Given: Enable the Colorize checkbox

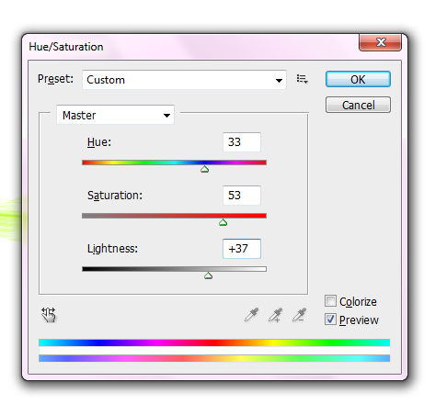Looking at the screenshot, I should 330,301.
